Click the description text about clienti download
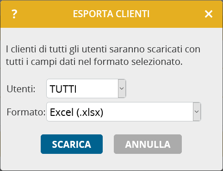The image size is (223, 171). click(103, 56)
